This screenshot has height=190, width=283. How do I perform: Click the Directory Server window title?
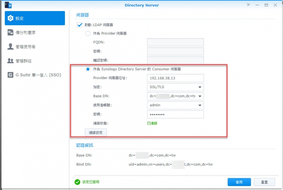142,5
